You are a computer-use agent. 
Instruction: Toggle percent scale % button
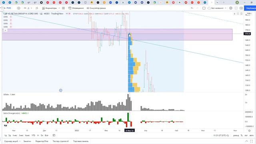[x=242, y=135]
